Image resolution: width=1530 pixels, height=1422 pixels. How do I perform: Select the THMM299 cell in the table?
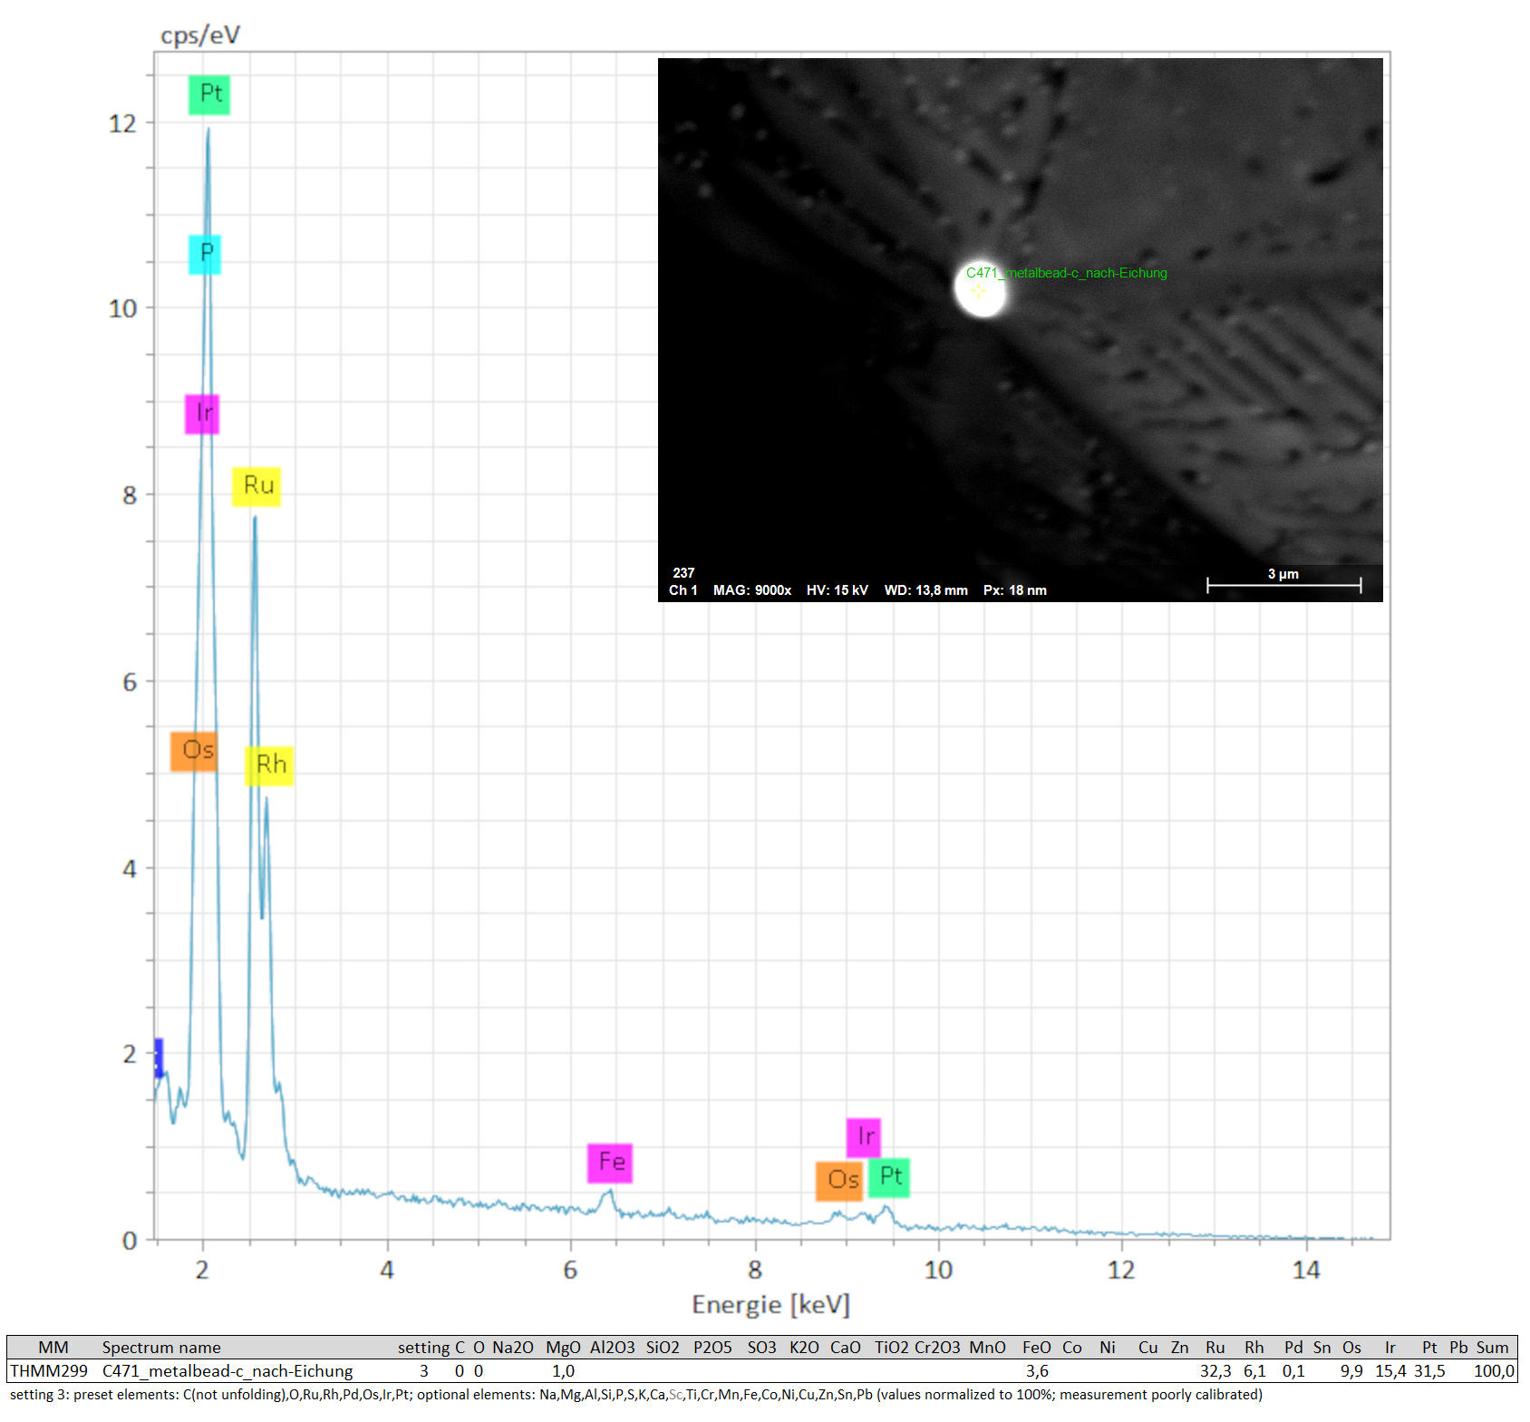tap(49, 1371)
